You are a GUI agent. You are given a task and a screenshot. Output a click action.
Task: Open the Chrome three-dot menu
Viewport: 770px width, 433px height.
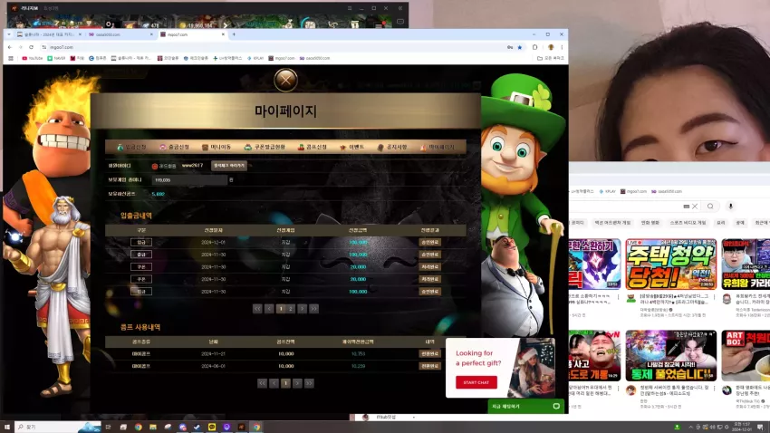[x=562, y=47]
